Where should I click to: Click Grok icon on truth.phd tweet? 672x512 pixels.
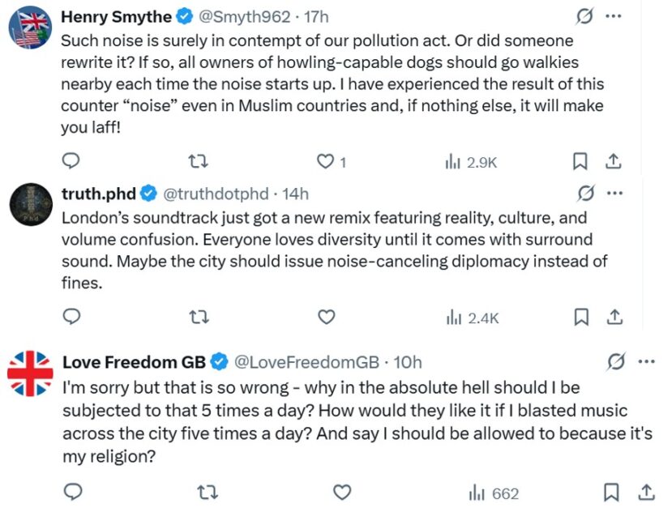point(584,194)
